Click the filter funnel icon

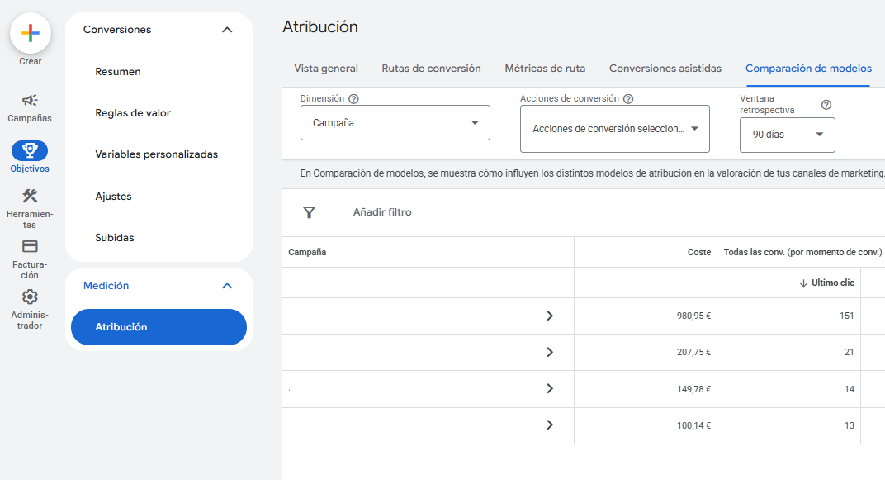click(309, 212)
